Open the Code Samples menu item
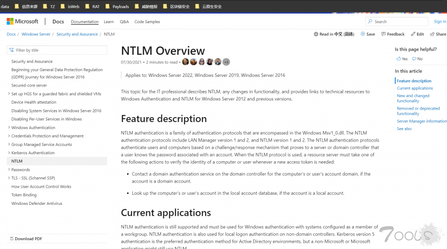The width and height of the screenshot is (447, 249). coord(147,22)
